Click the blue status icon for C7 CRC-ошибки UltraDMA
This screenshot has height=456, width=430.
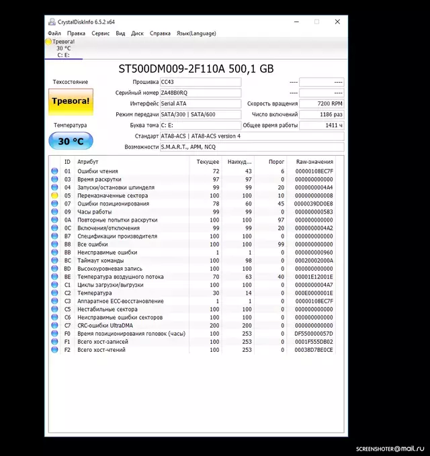54,326
